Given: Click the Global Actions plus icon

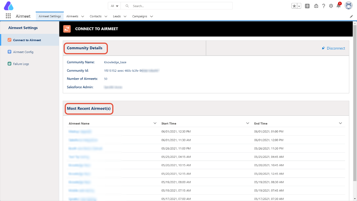Looking at the screenshot, I should [307, 6].
